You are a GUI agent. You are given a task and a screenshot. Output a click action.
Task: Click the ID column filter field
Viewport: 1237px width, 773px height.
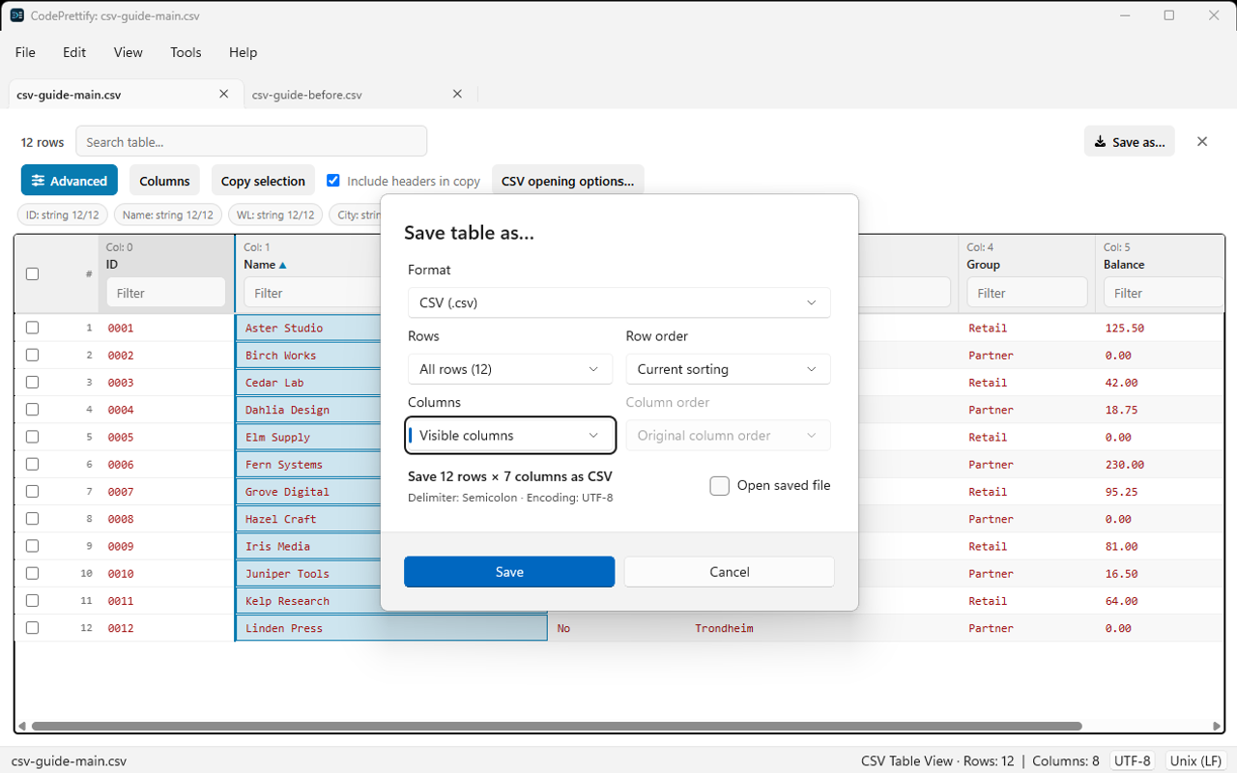tap(165, 293)
